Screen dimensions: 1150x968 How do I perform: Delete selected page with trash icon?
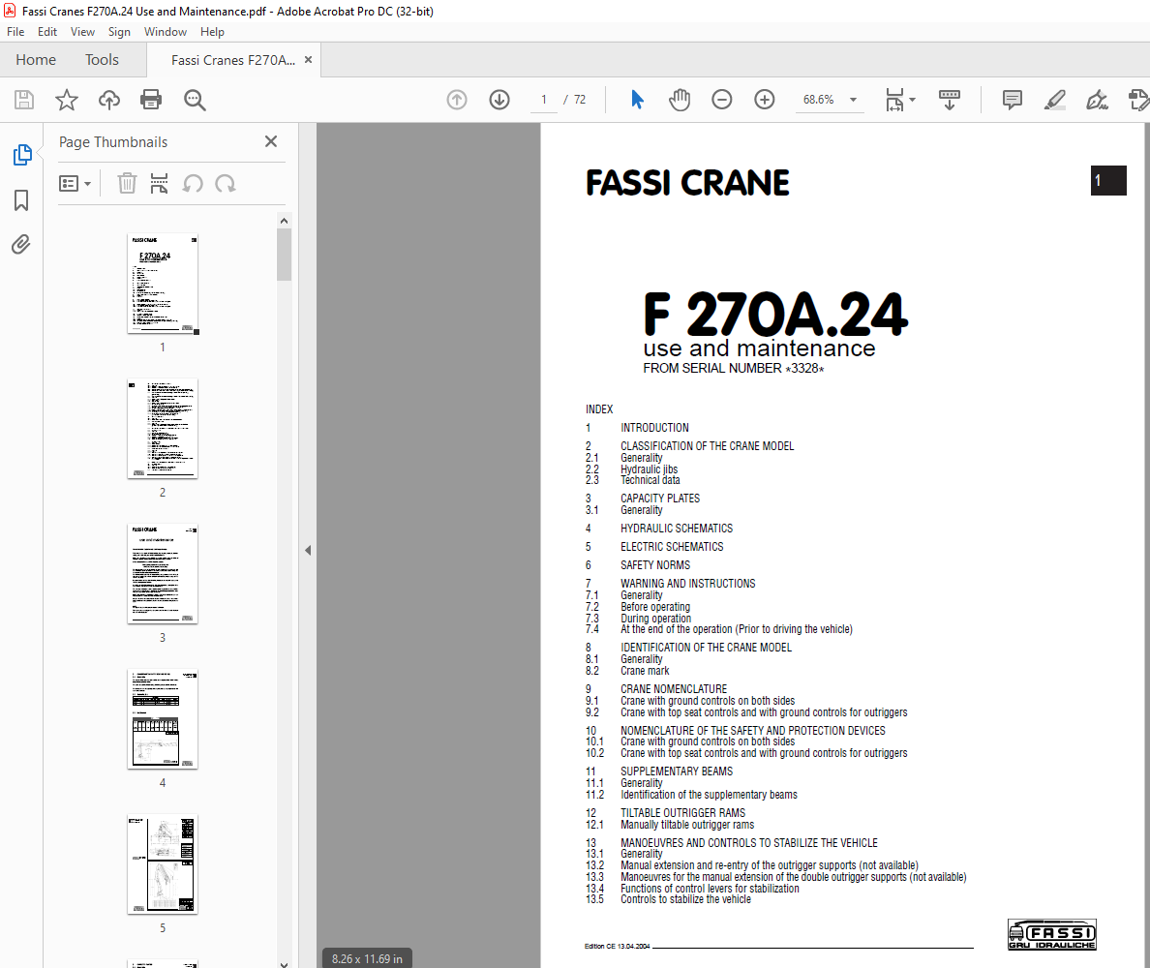tap(127, 183)
